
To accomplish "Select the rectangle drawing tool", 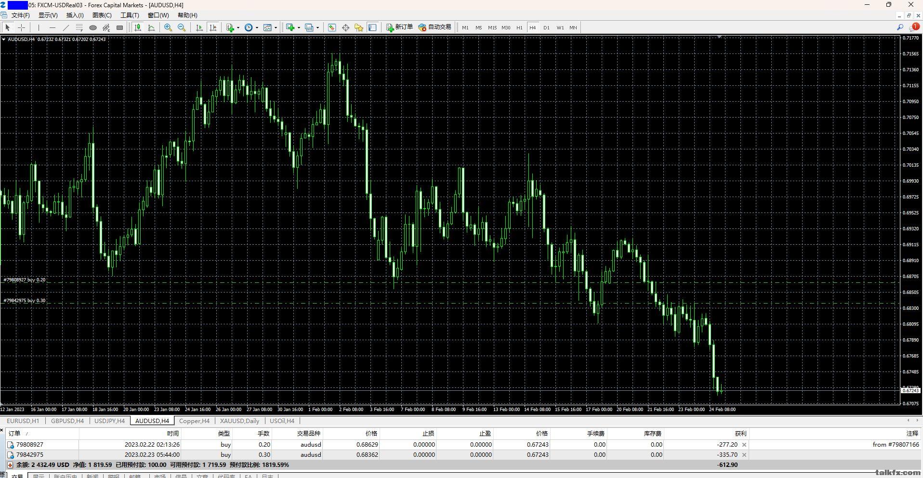I will [x=120, y=27].
